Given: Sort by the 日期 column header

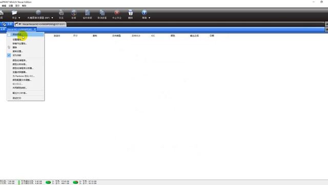Looking at the screenshot, I should (x=212, y=36).
